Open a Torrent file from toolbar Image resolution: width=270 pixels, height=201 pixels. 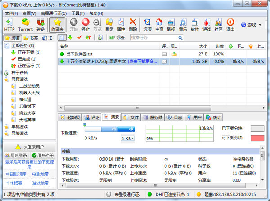tap(26, 25)
